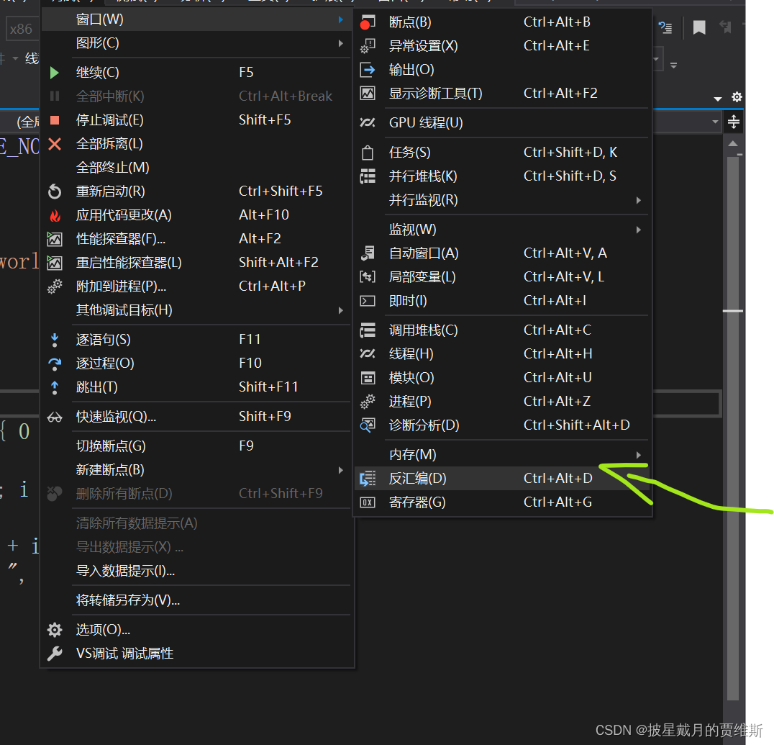Click the Call Stack icon
Viewport: 774px width, 745px height.
[x=368, y=330]
